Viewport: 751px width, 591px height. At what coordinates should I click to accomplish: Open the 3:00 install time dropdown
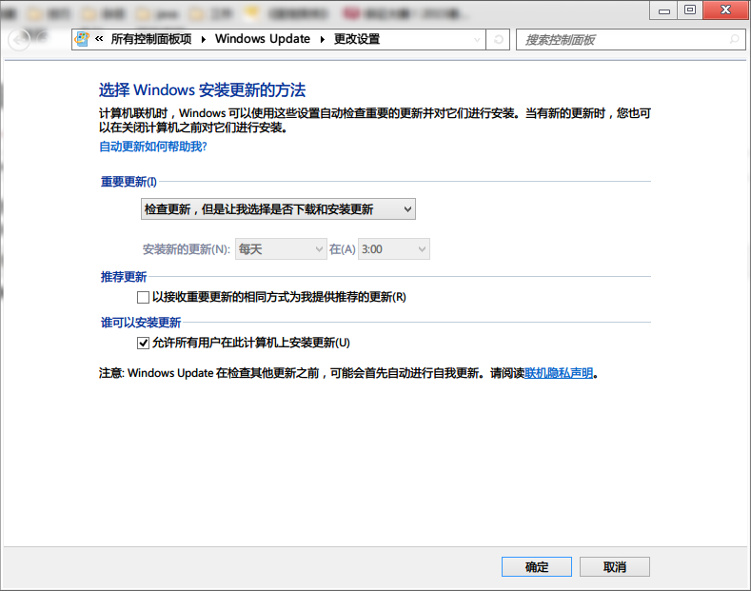pos(394,249)
